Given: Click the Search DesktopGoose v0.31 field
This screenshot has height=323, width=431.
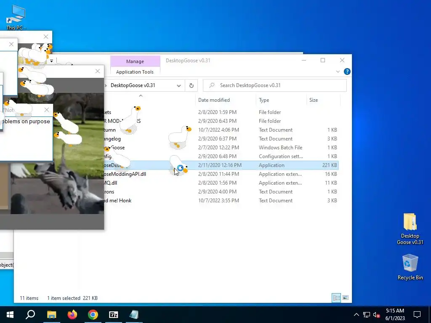Looking at the screenshot, I should pos(274,85).
